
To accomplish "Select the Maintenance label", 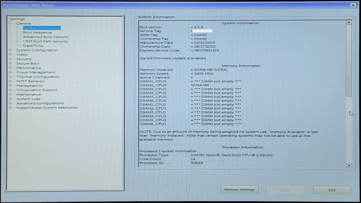I will tap(28, 95).
